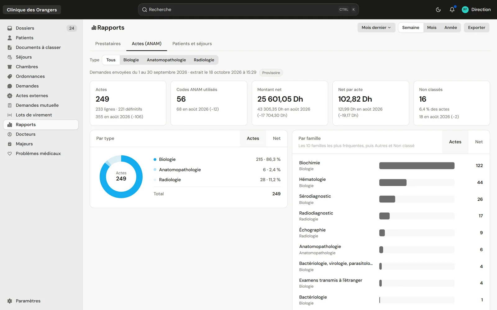Viewport: 497px width, 310px height.
Task: Click the Problèmes médicaux heart icon
Action: 10,153
